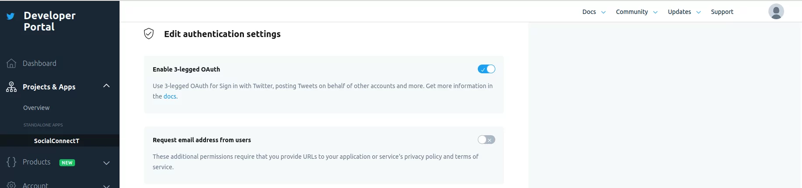Follow the docs link
Viewport: 802px width, 188px height.
(170, 96)
